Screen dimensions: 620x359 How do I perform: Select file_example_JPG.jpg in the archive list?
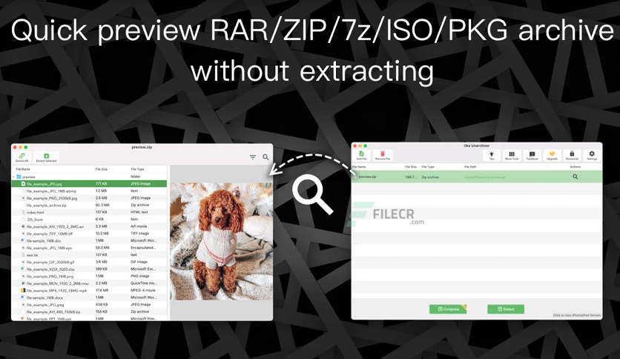(x=89, y=184)
